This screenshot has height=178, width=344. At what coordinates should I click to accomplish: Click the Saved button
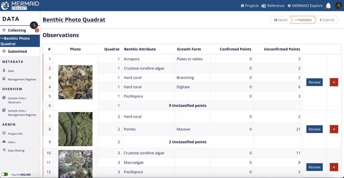[280, 20]
